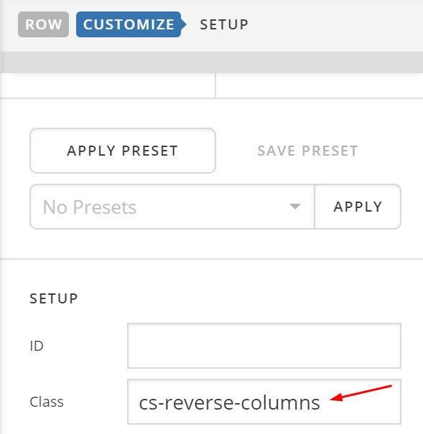The width and height of the screenshot is (423, 434).
Task: Go back to the ROW breadcrumb
Action: point(43,24)
